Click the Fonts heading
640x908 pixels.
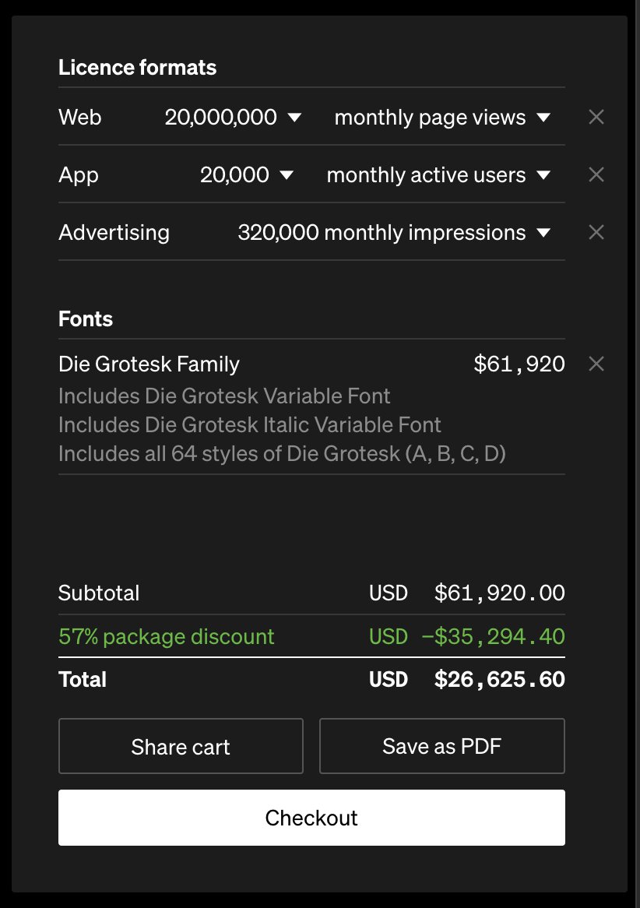[x=86, y=319]
